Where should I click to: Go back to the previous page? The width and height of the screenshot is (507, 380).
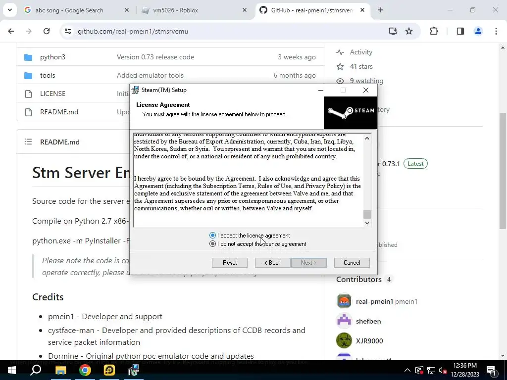pyautogui.click(x=11, y=31)
